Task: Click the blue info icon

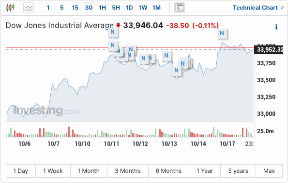Action: click(276, 27)
